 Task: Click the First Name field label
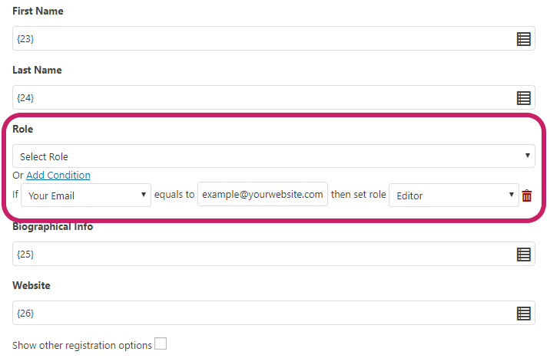[x=38, y=11]
